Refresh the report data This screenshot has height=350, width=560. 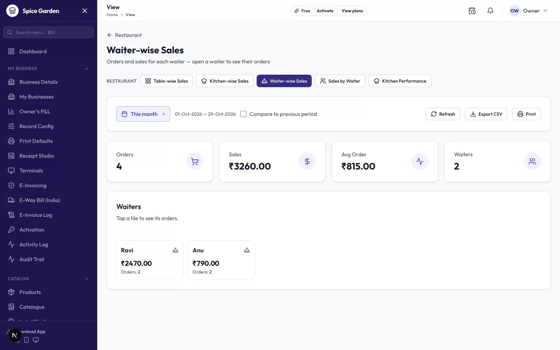(x=443, y=114)
